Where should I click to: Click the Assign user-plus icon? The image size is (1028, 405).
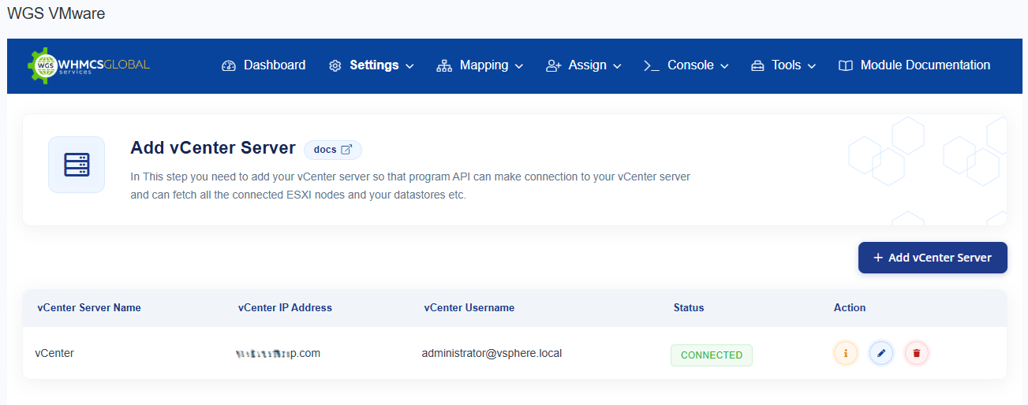(x=553, y=65)
